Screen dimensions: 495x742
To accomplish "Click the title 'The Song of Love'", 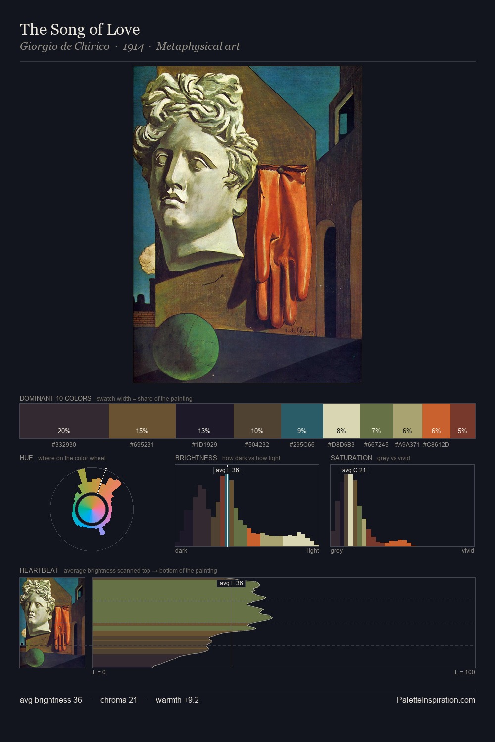I will click(80, 30).
